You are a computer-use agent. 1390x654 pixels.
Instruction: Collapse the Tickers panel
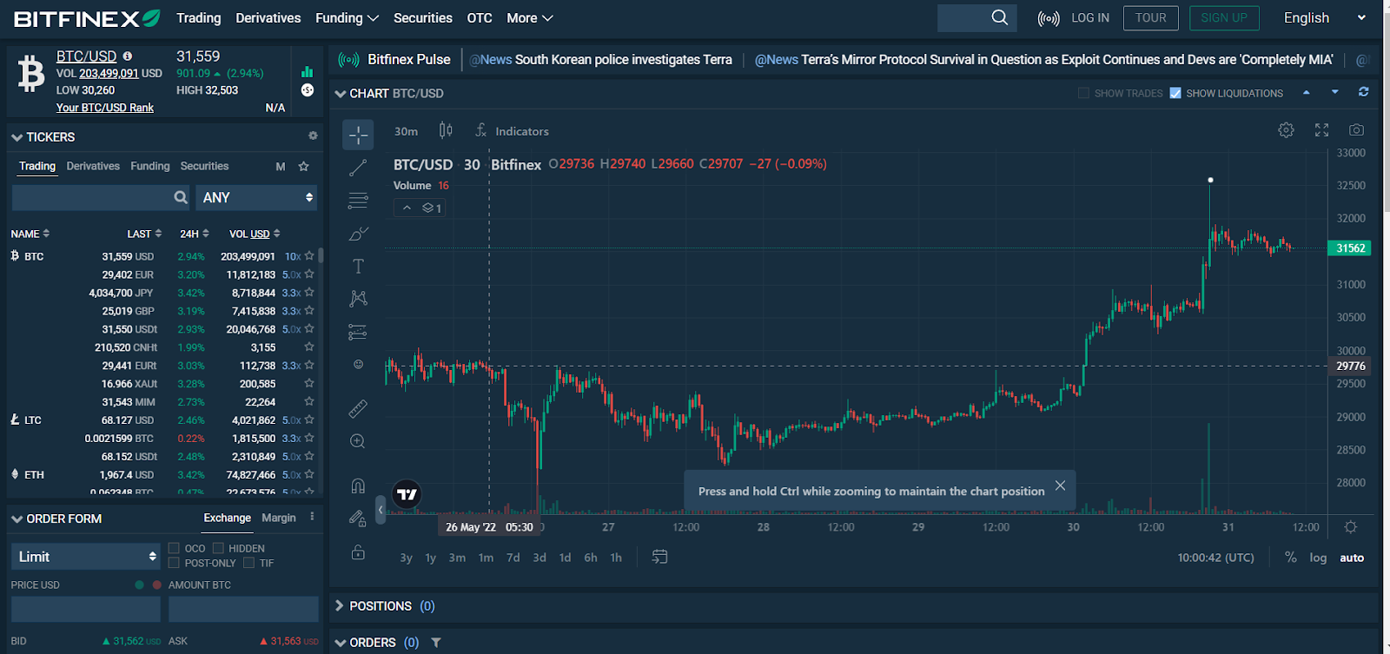17,137
